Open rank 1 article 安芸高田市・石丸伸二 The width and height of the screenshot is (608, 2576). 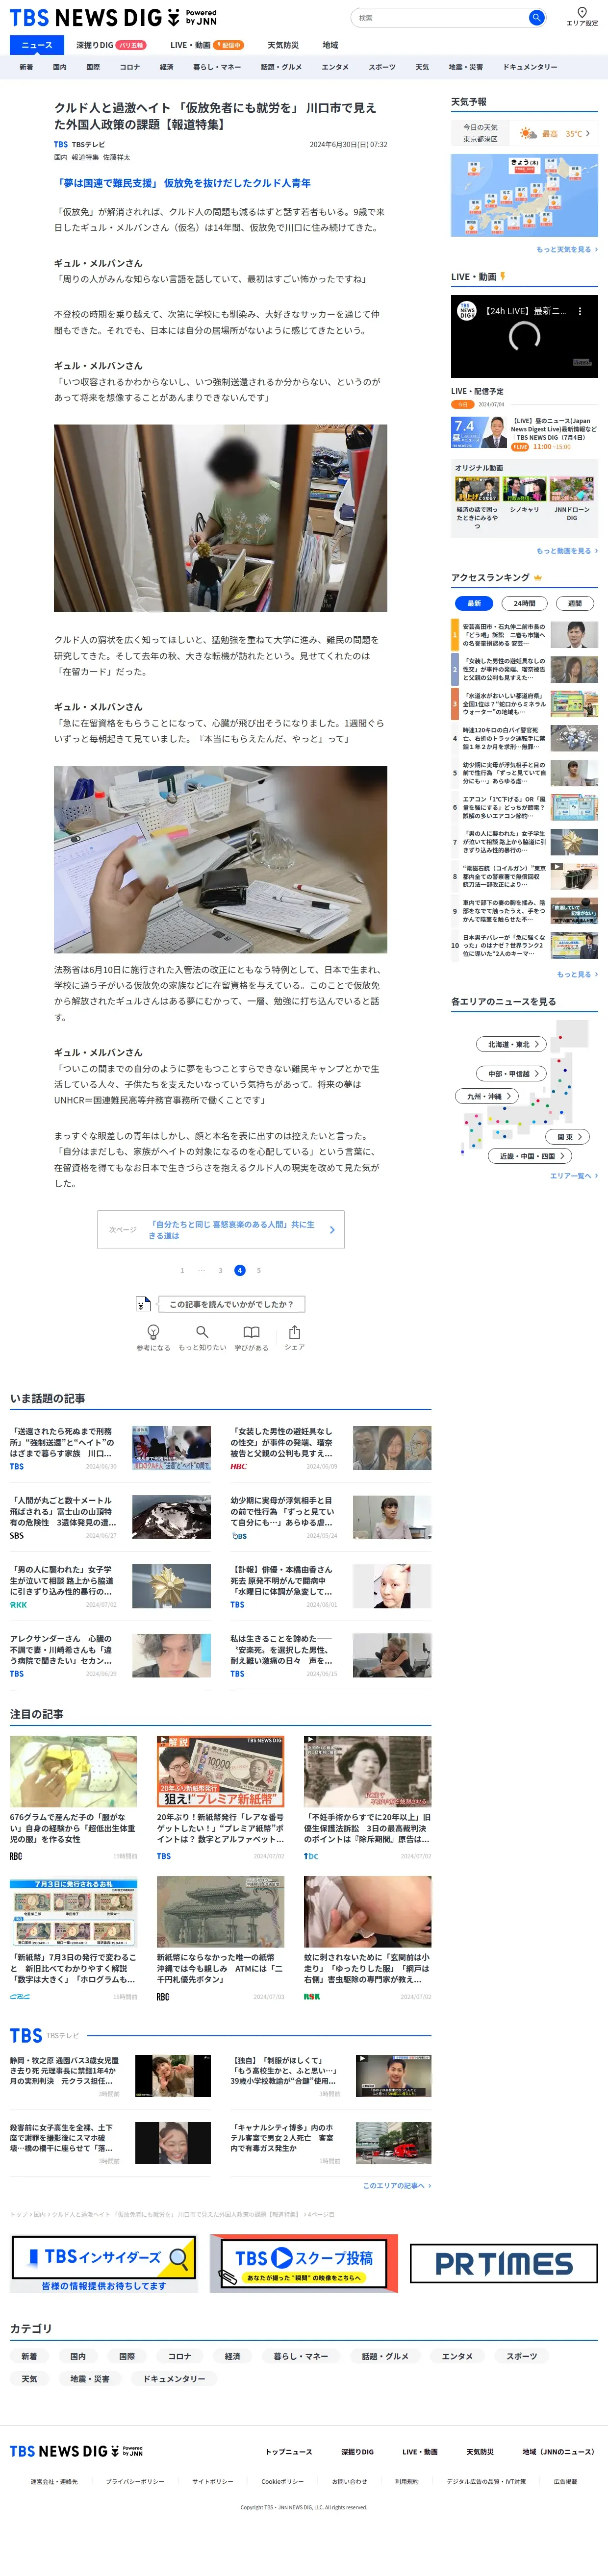coord(524,635)
